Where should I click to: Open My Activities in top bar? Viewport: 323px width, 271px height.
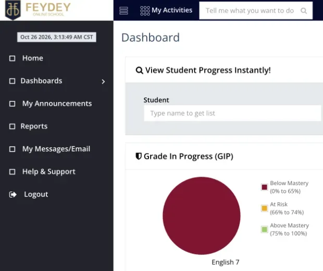[172, 10]
